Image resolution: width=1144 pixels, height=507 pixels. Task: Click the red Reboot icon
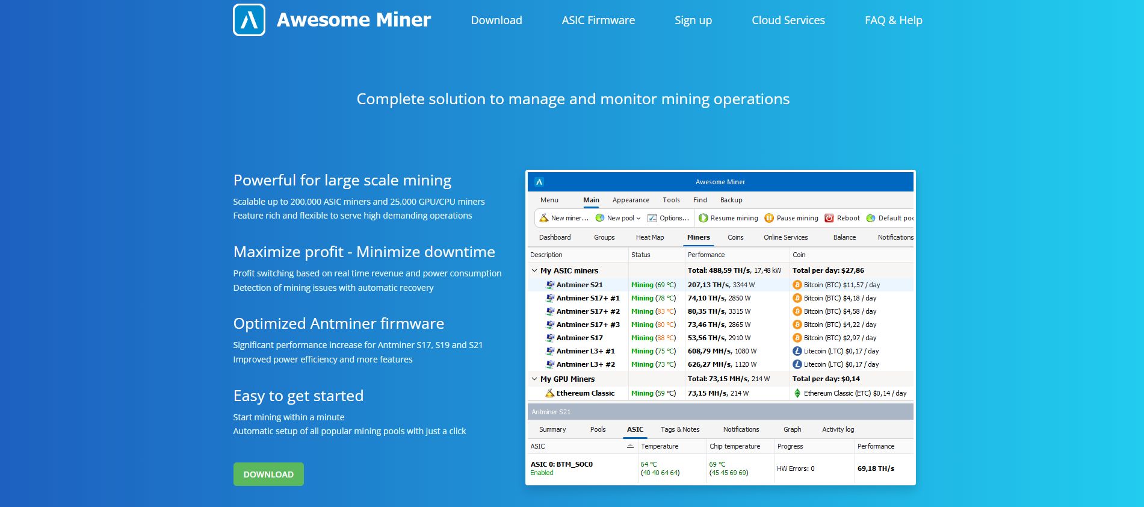coord(829,218)
